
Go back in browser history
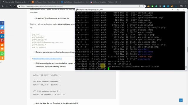pos(3,6)
